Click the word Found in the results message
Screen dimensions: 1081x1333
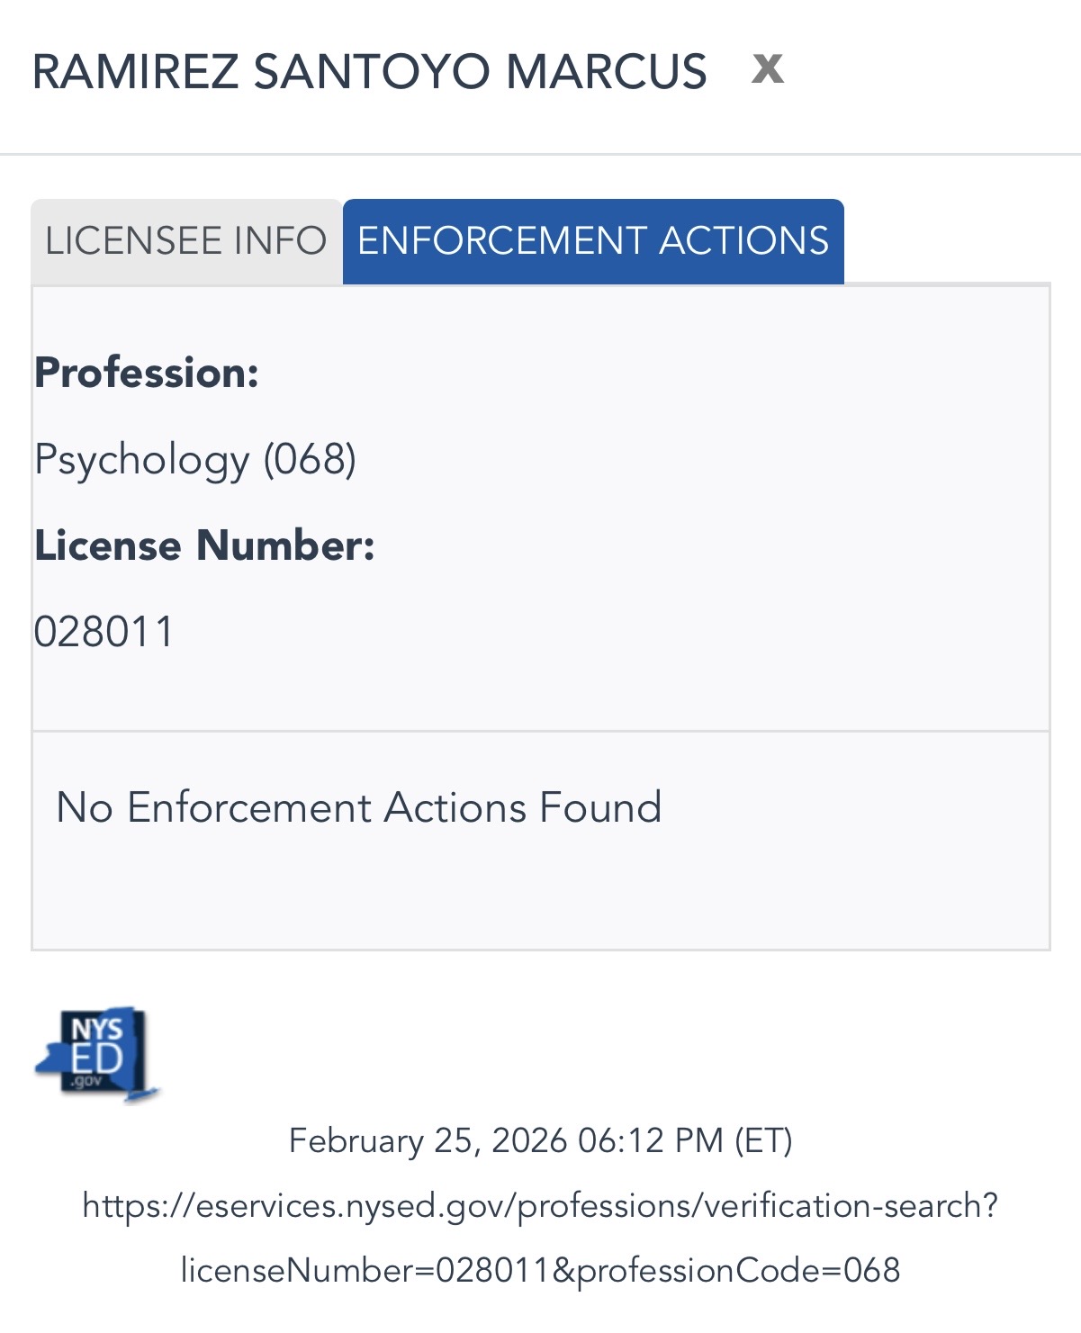point(600,807)
